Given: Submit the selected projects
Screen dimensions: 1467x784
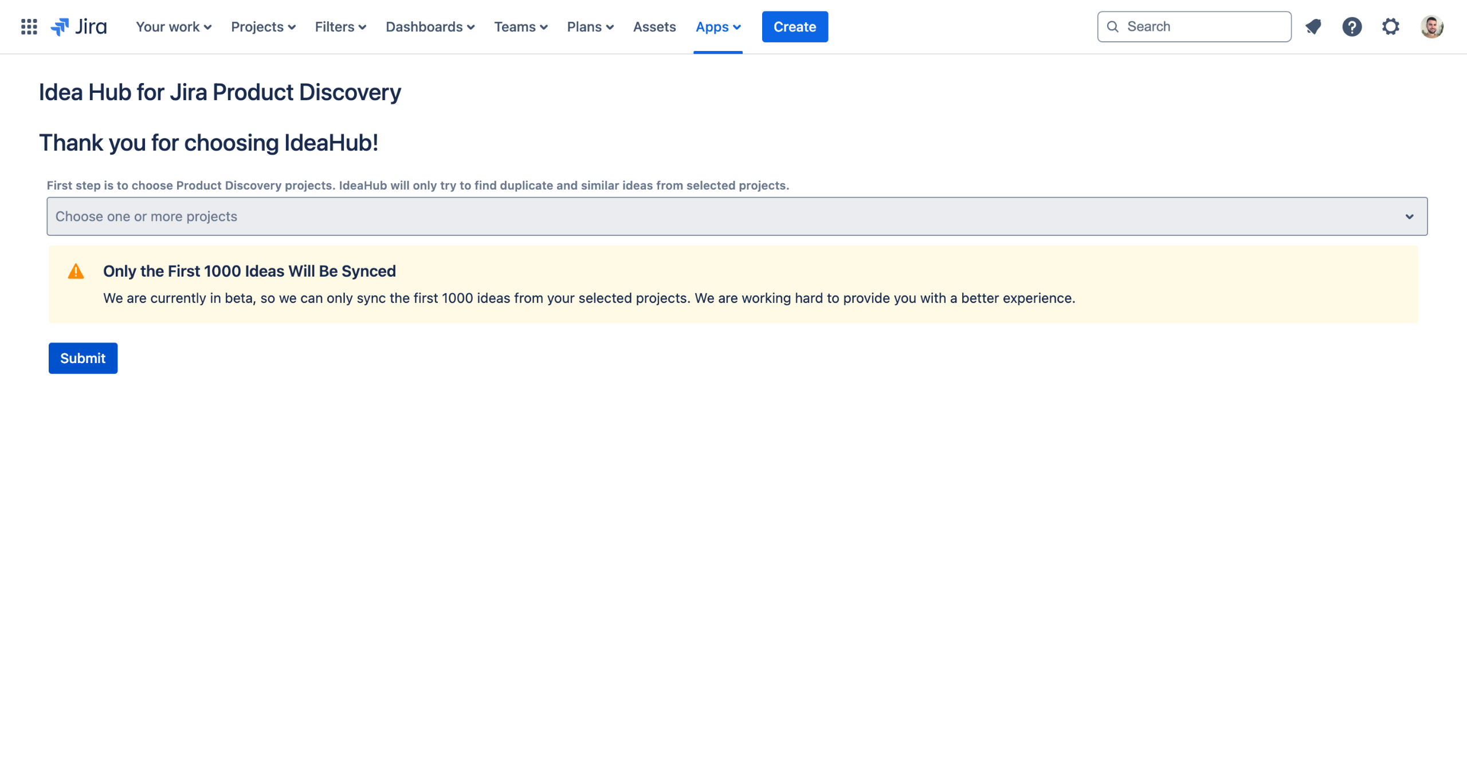Looking at the screenshot, I should coord(83,358).
